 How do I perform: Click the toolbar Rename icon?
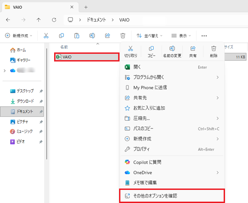click(92, 36)
